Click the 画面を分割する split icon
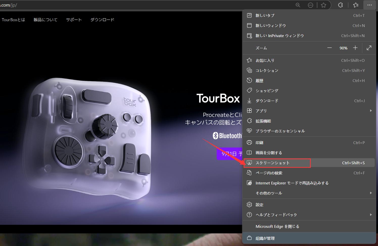This screenshot has height=246, width=378. click(x=249, y=153)
